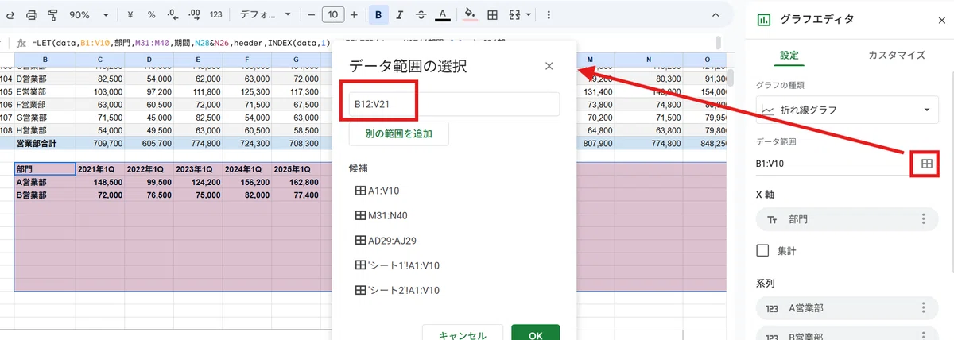Click the cell with value 709,700
This screenshot has height=340, width=954.
(100, 144)
